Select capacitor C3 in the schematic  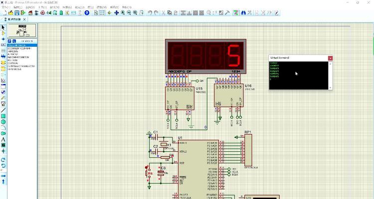(x=161, y=173)
